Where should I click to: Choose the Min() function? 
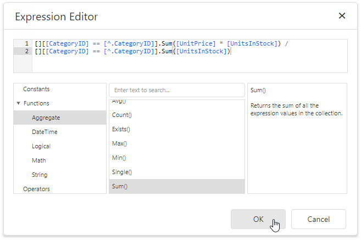click(x=119, y=158)
